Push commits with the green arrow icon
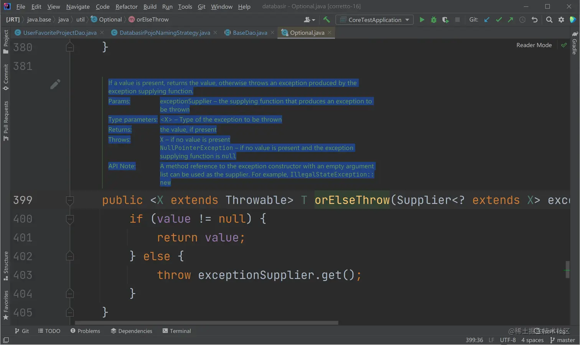 pos(511,20)
